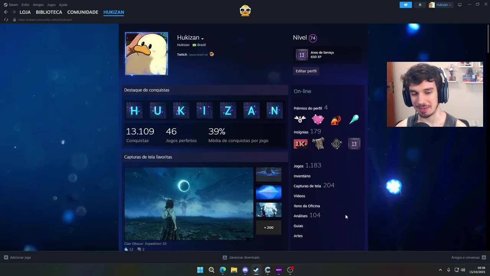The height and width of the screenshot is (276, 490).
Task: Click the N achievement showcase tile
Action: pos(274,111)
